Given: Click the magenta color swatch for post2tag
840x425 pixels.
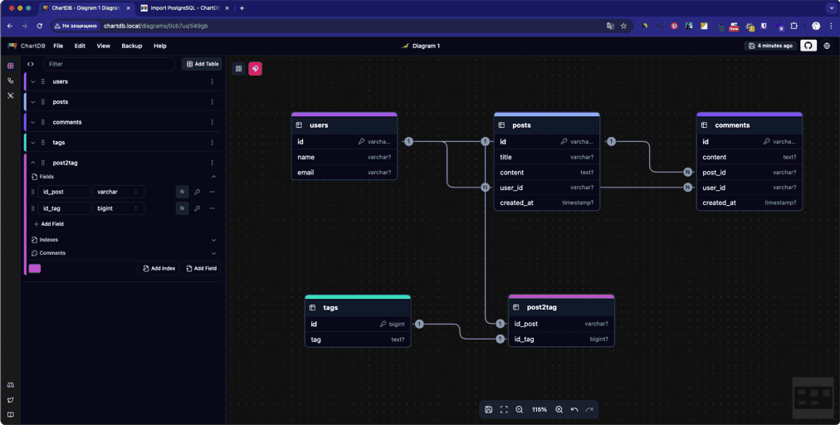Looking at the screenshot, I should 35,268.
